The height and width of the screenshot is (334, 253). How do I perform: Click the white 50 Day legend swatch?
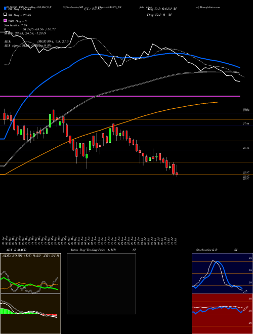click(x=5, y=15)
